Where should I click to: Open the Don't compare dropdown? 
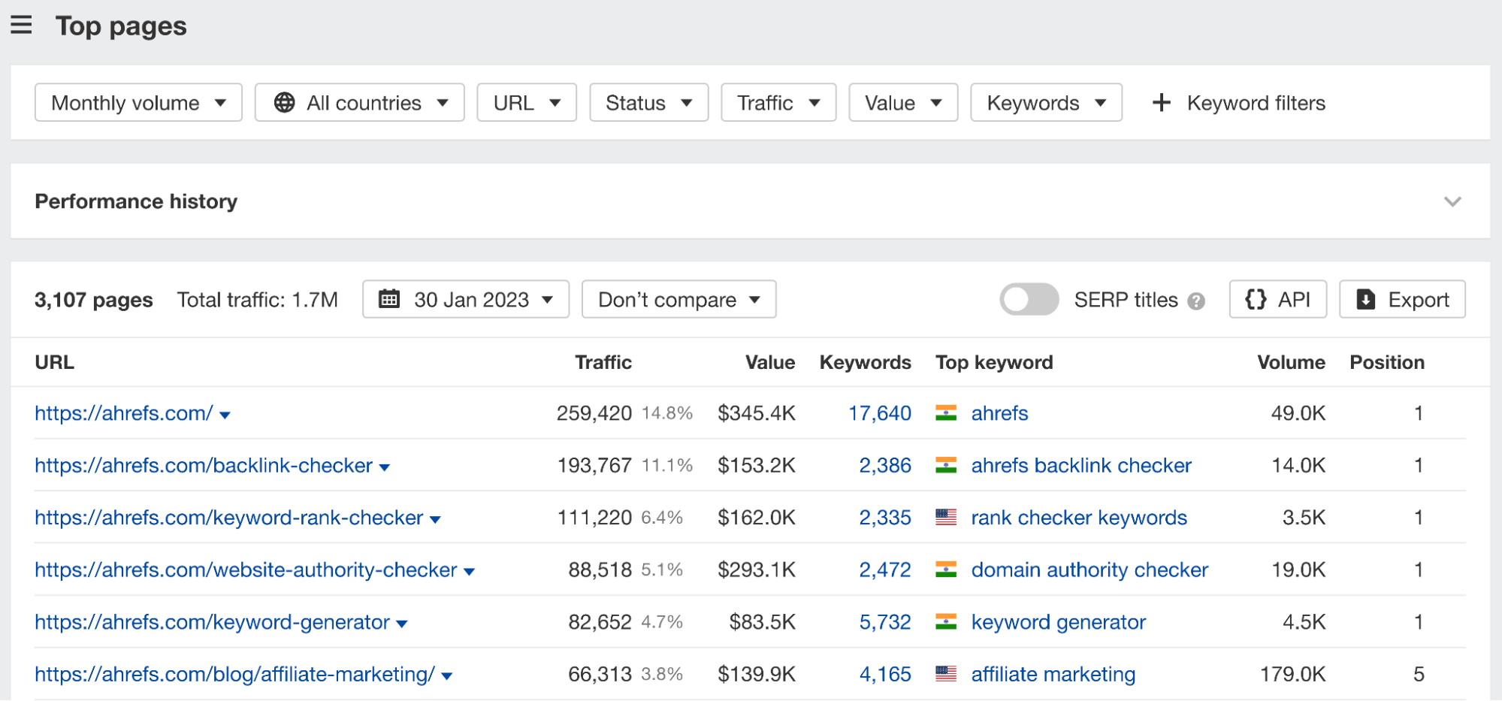678,300
